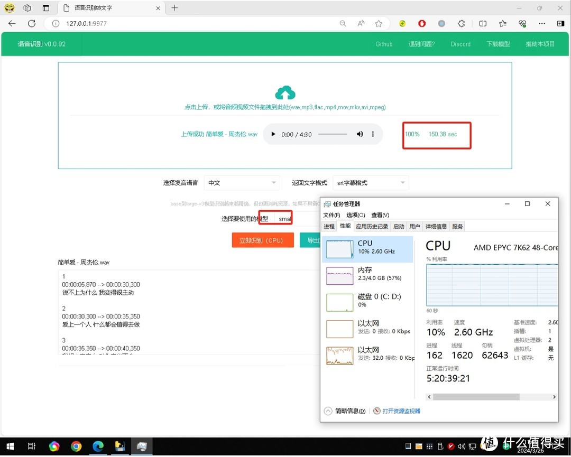
Task: View site information icon in address bar
Action: 56,24
